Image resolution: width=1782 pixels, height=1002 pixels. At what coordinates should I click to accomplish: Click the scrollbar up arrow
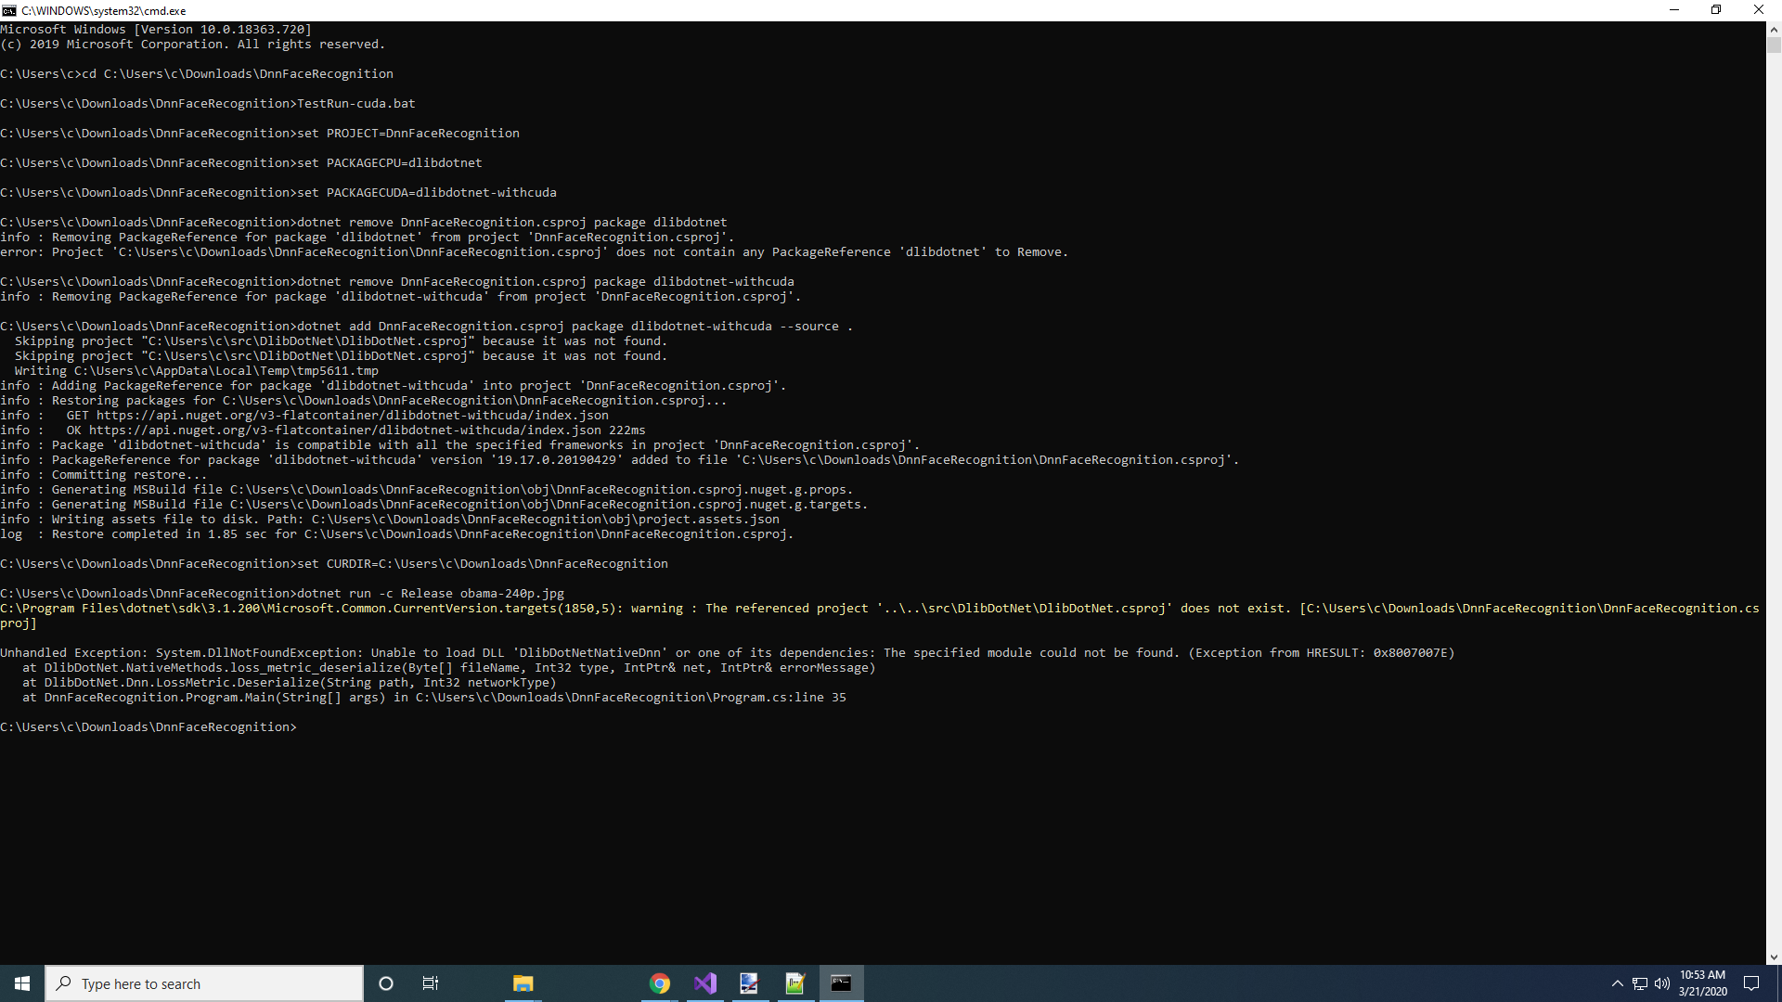coord(1774,29)
